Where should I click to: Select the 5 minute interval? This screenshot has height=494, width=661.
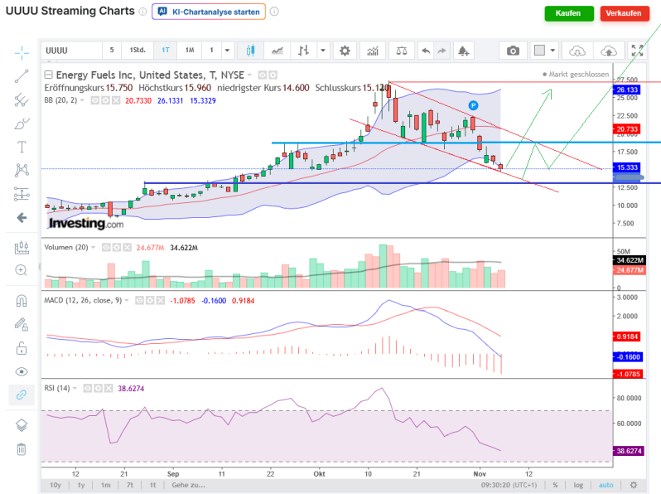pyautogui.click(x=112, y=51)
